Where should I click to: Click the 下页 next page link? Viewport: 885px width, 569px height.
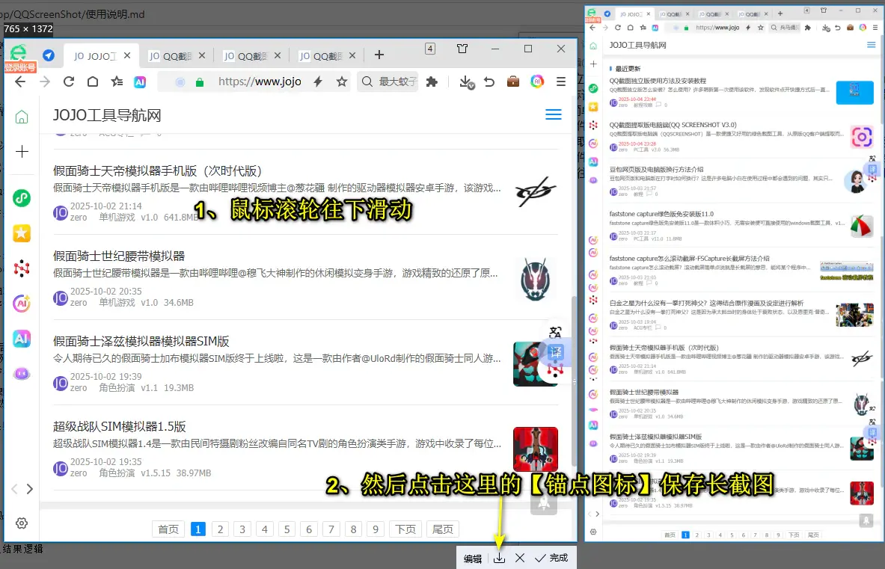405,529
